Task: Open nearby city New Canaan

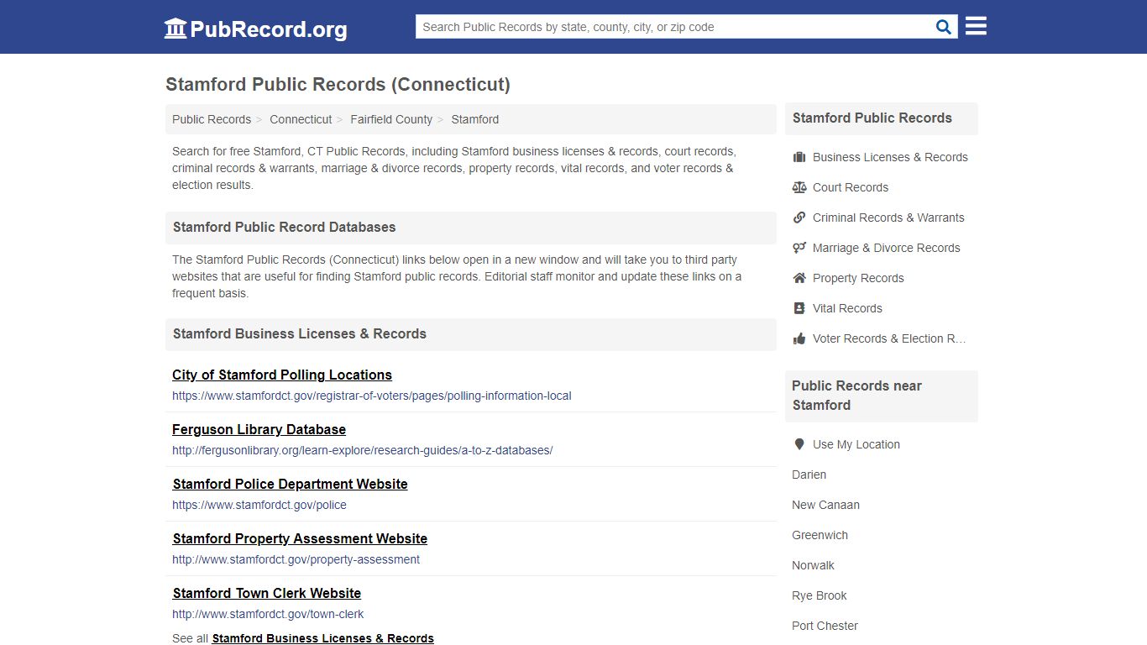Action: pyautogui.click(x=825, y=505)
